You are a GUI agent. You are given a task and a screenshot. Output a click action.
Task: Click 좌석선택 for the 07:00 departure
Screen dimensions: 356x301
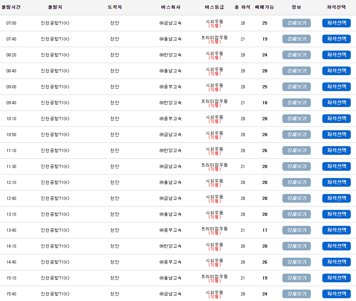point(337,23)
